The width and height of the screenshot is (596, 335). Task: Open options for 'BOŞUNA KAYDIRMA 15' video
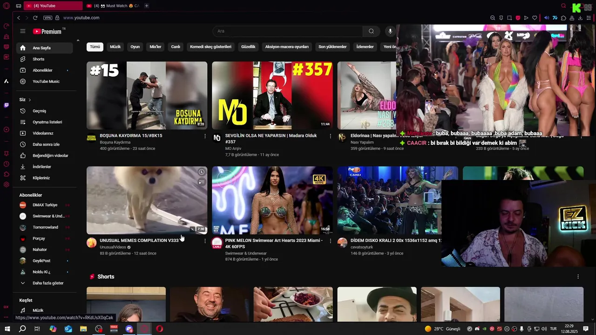205,136
